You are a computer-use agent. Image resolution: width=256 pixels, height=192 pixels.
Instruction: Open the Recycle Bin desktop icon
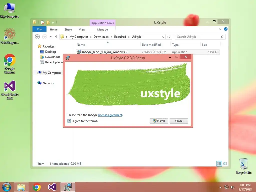tap(243, 166)
